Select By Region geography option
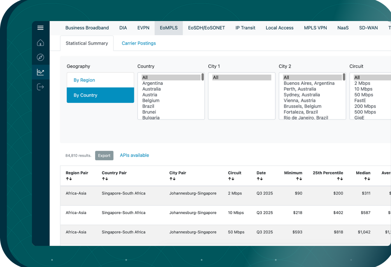The image size is (391, 267). tap(84, 80)
